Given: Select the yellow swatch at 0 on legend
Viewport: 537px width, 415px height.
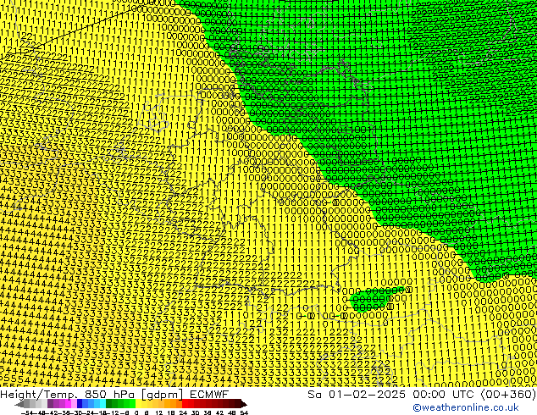Looking at the screenshot, I should [138, 404].
